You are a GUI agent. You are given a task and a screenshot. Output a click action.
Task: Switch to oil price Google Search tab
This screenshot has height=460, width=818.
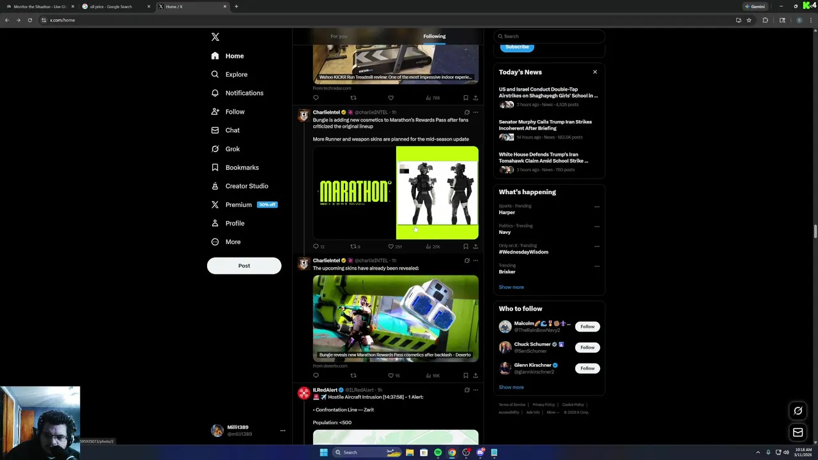pyautogui.click(x=116, y=6)
